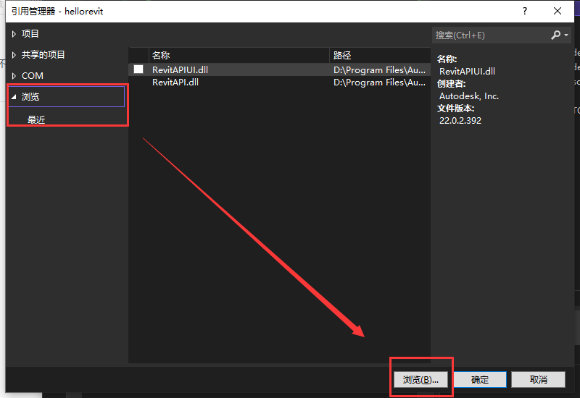The image size is (580, 398).
Task: Open the search options dropdown arrow
Action: pos(566,35)
